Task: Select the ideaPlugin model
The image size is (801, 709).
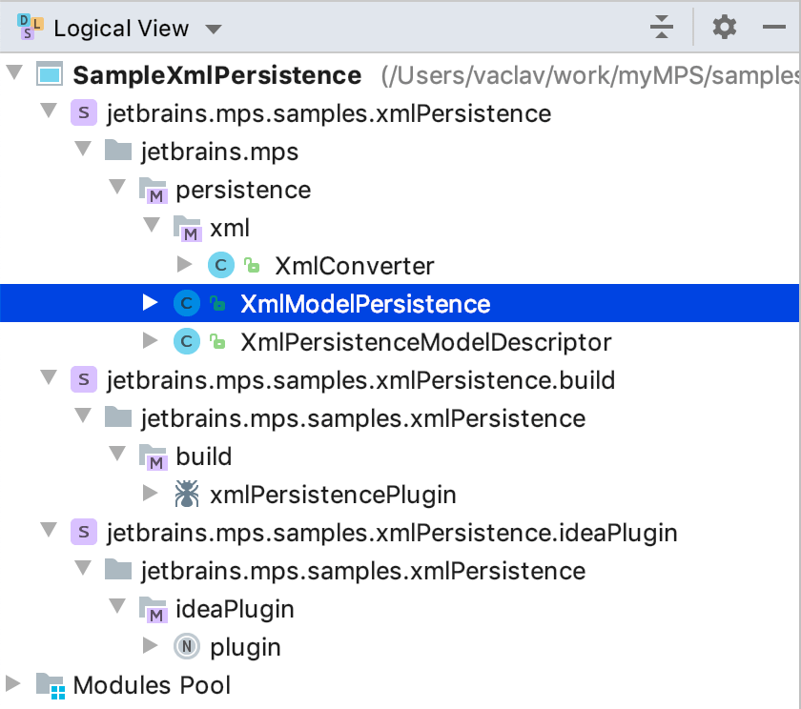Action: coord(235,609)
